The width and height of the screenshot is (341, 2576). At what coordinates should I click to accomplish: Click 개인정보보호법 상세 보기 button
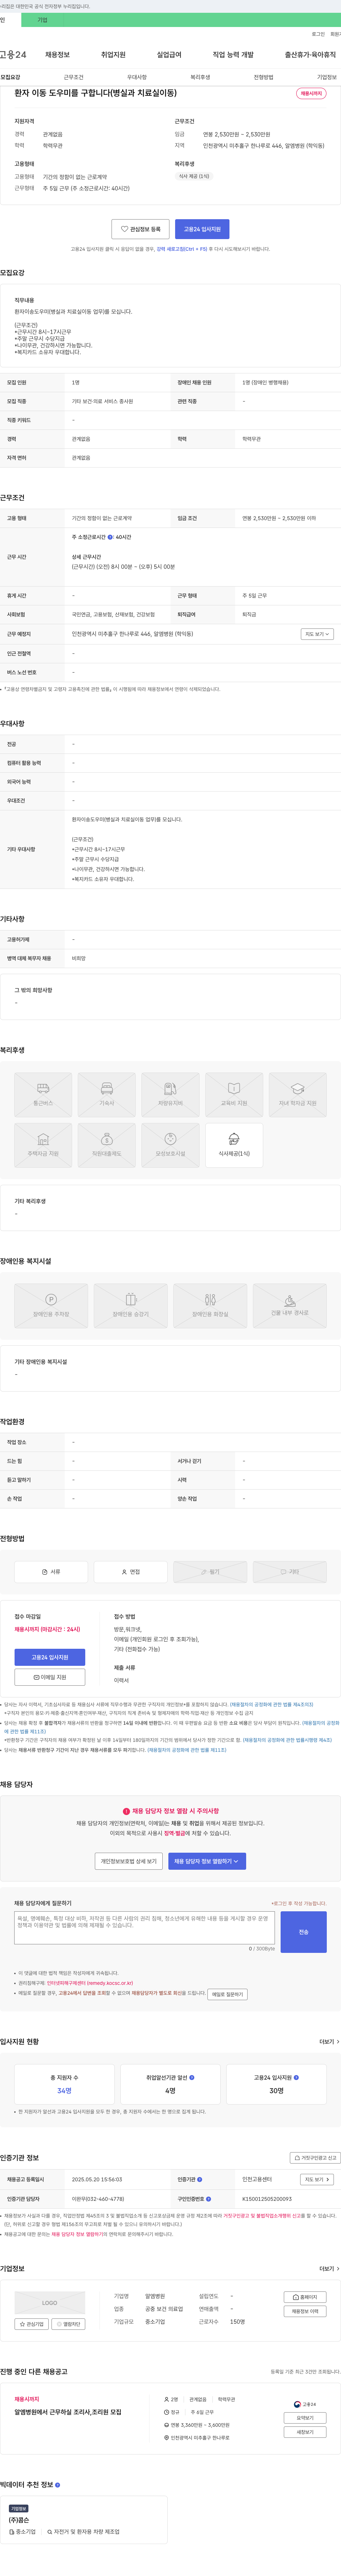coord(129,1861)
